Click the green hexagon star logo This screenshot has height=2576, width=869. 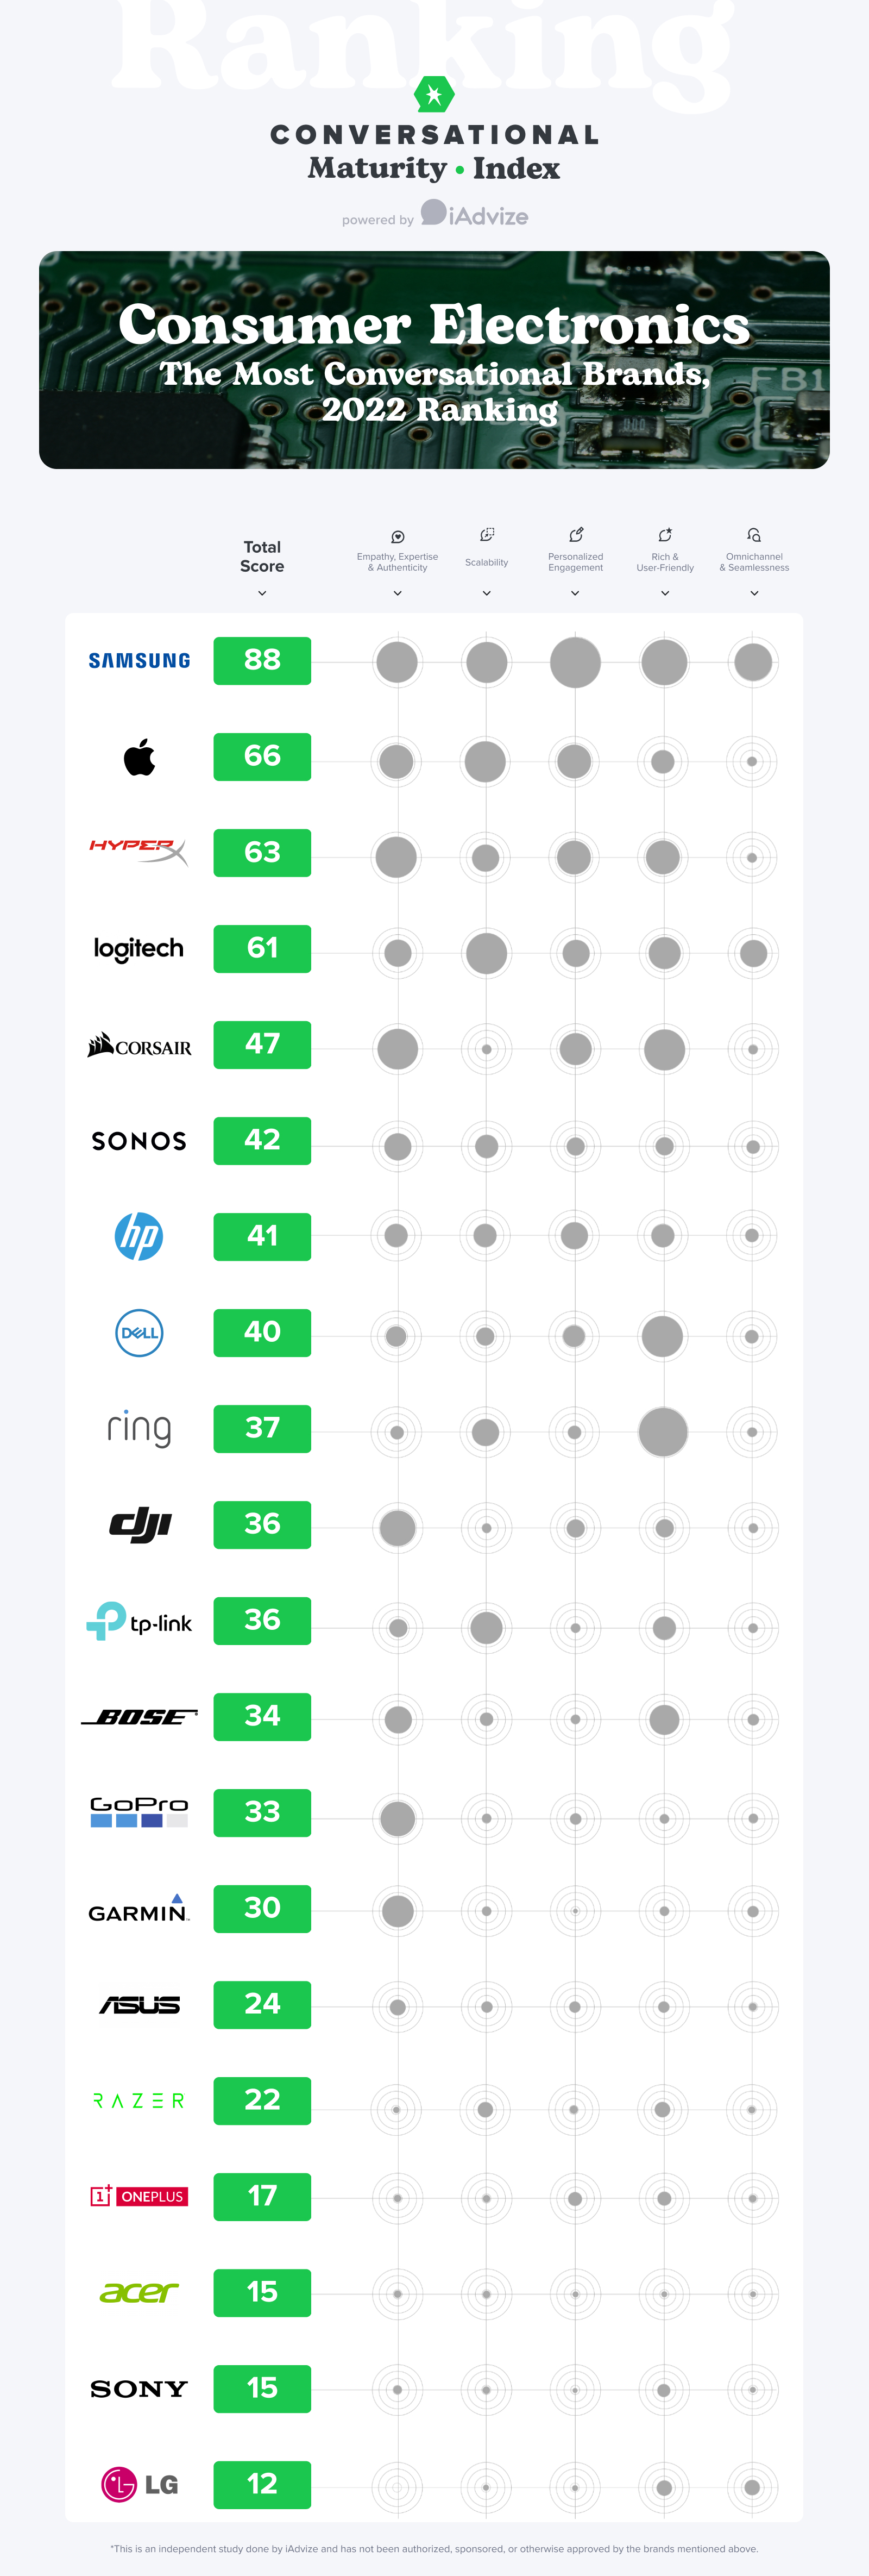tap(434, 95)
